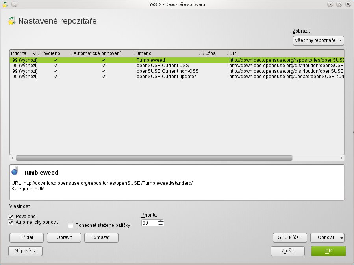Decrease the Priorita spinner value
354x265 pixels.
(161, 225)
